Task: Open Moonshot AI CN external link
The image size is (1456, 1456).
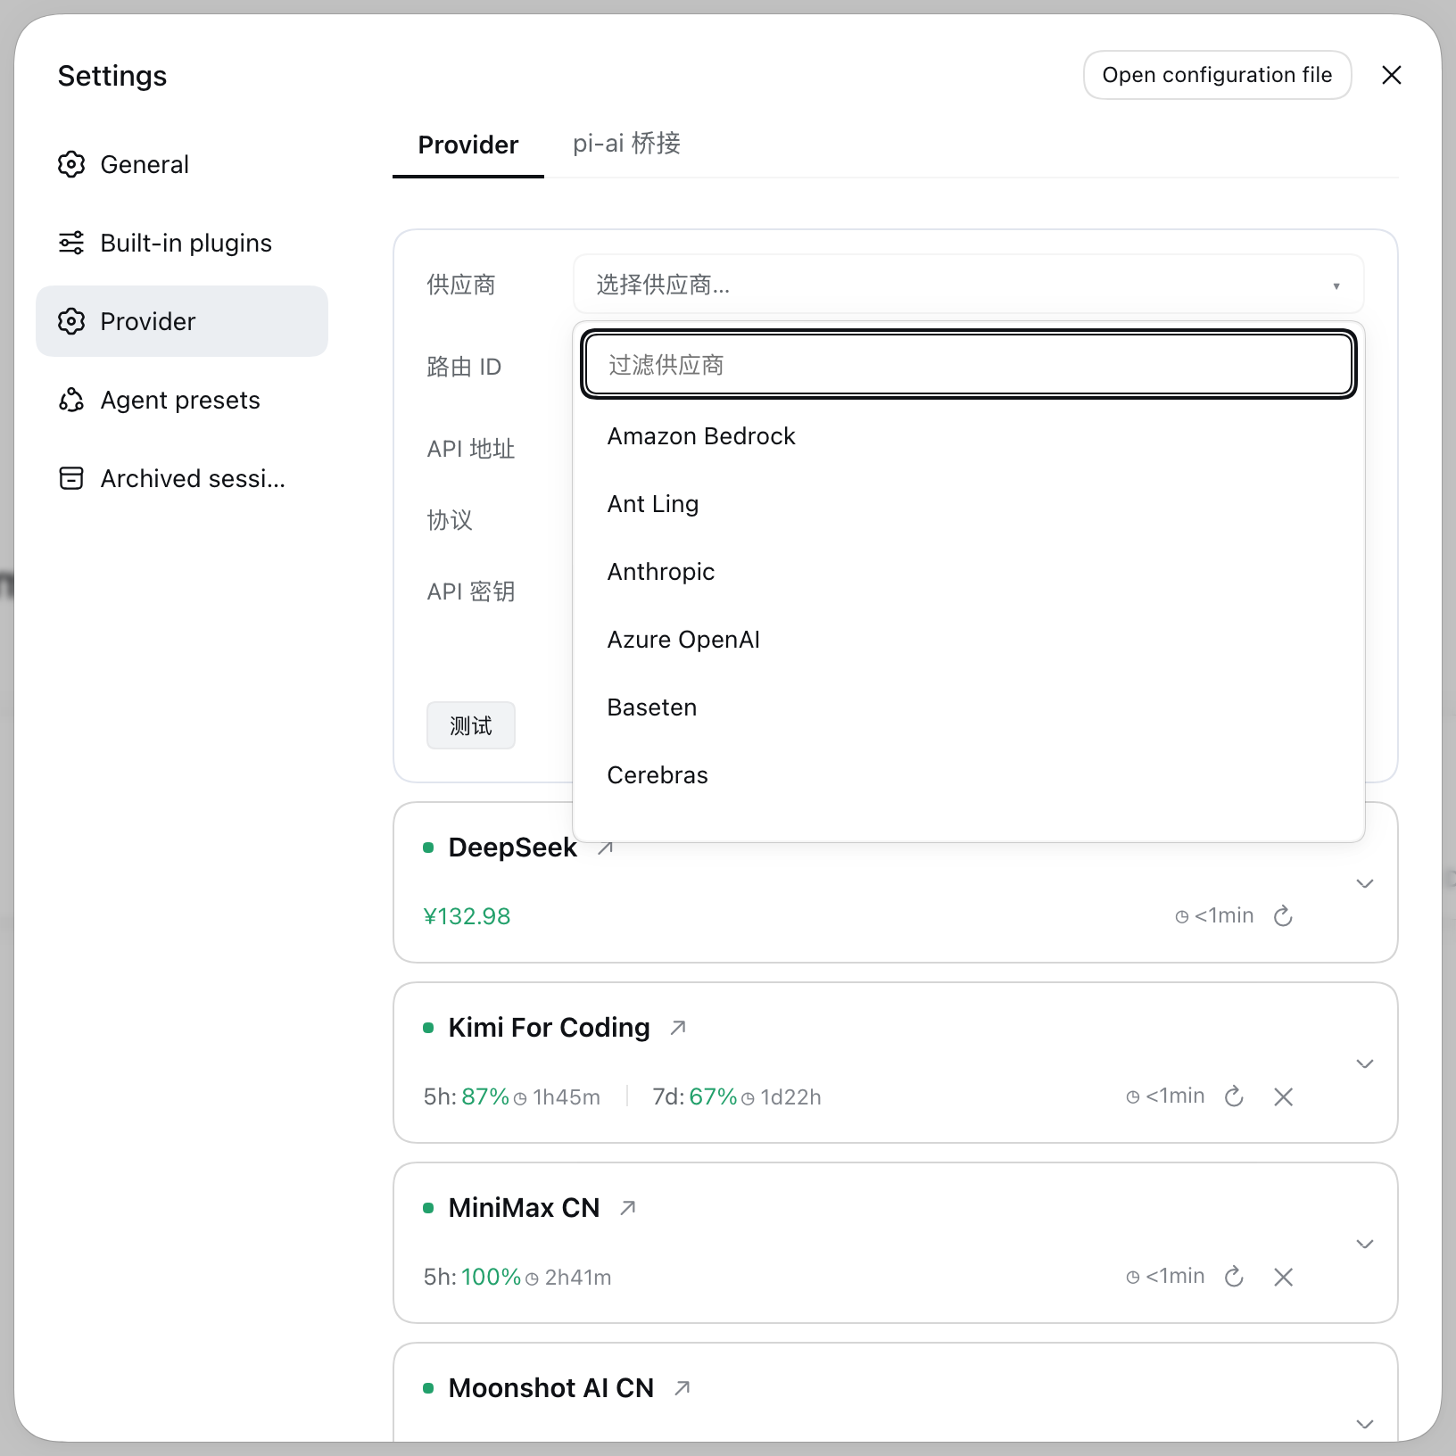Action: (682, 1388)
